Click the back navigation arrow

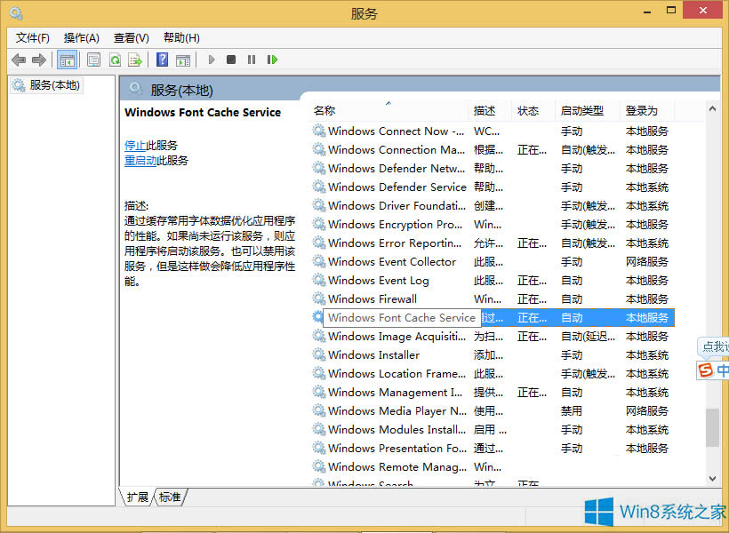tap(19, 60)
